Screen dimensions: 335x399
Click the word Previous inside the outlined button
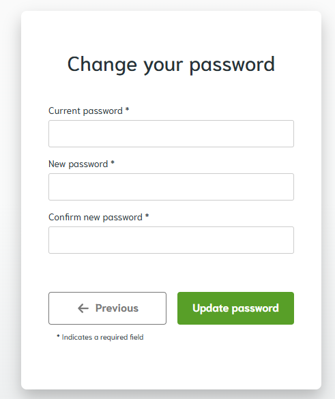coord(117,308)
